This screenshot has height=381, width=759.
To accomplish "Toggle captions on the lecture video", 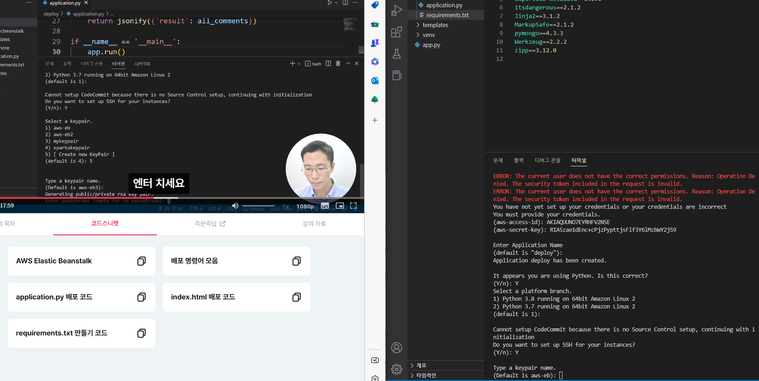I will (325, 206).
